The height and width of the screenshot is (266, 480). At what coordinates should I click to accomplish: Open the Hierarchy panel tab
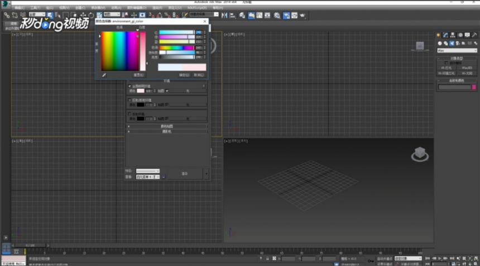coord(453,35)
